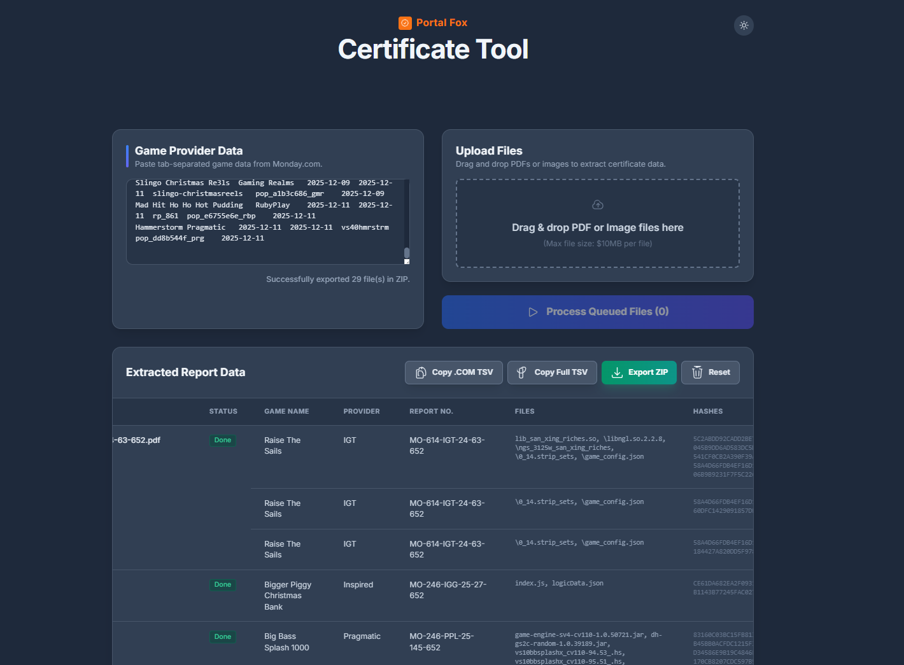The width and height of the screenshot is (904, 665).
Task: Click the REPORT NO. column header
Action: pos(431,412)
